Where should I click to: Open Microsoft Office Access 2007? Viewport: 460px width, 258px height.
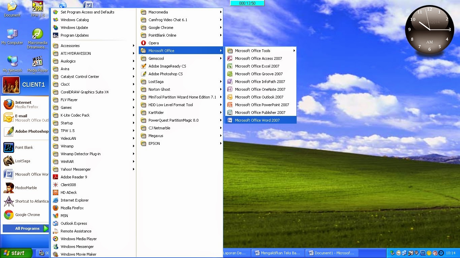(x=261, y=58)
